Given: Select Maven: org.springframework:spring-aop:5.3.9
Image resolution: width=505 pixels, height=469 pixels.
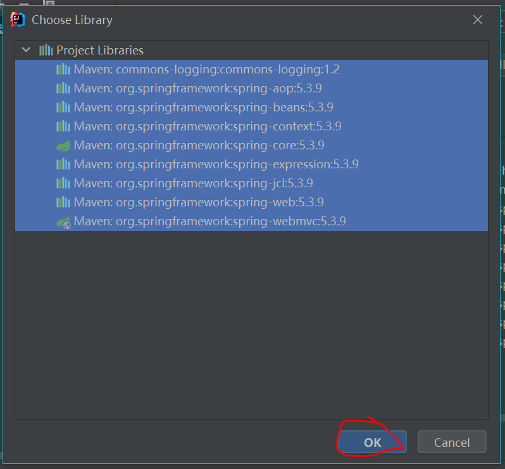Looking at the screenshot, I should pos(251,88).
